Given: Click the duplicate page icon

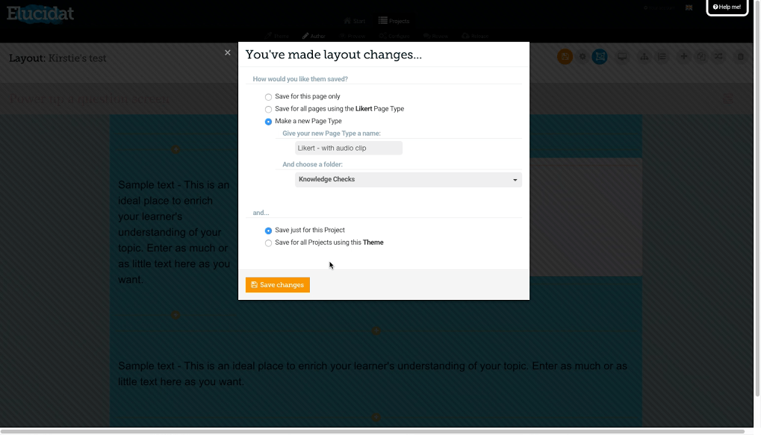Looking at the screenshot, I should [701, 57].
